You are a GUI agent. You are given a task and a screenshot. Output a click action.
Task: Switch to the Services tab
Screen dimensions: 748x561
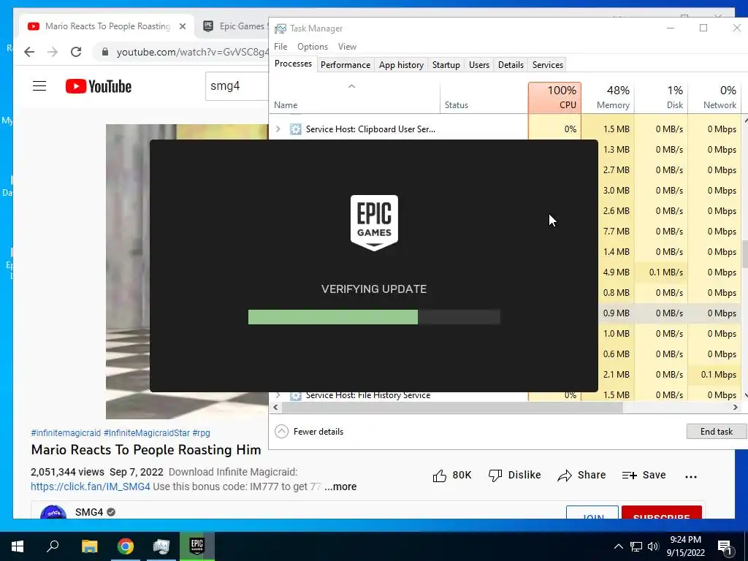pyautogui.click(x=548, y=65)
